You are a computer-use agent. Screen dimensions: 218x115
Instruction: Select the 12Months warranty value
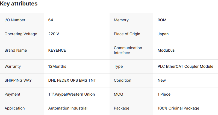57,66
